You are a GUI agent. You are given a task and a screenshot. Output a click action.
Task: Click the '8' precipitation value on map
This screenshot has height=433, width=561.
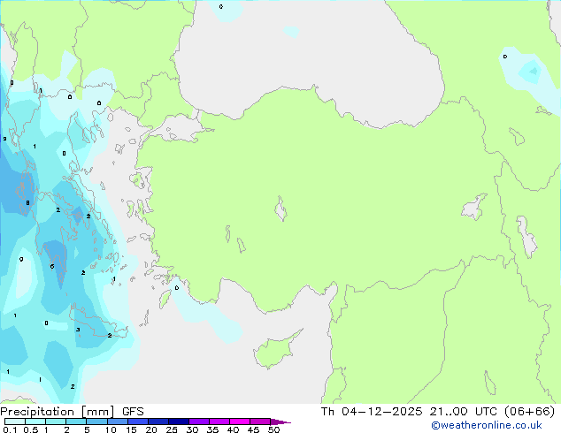pos(27,203)
